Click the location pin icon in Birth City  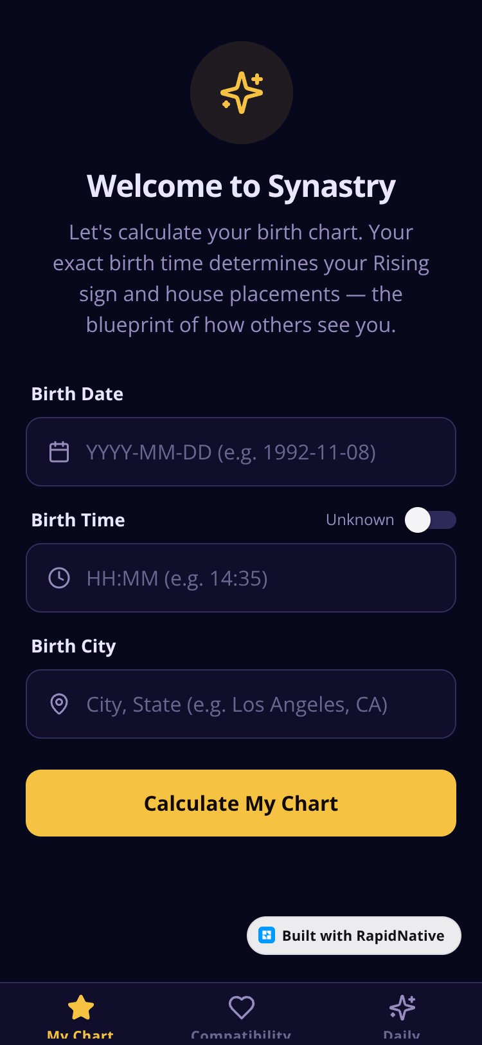59,704
